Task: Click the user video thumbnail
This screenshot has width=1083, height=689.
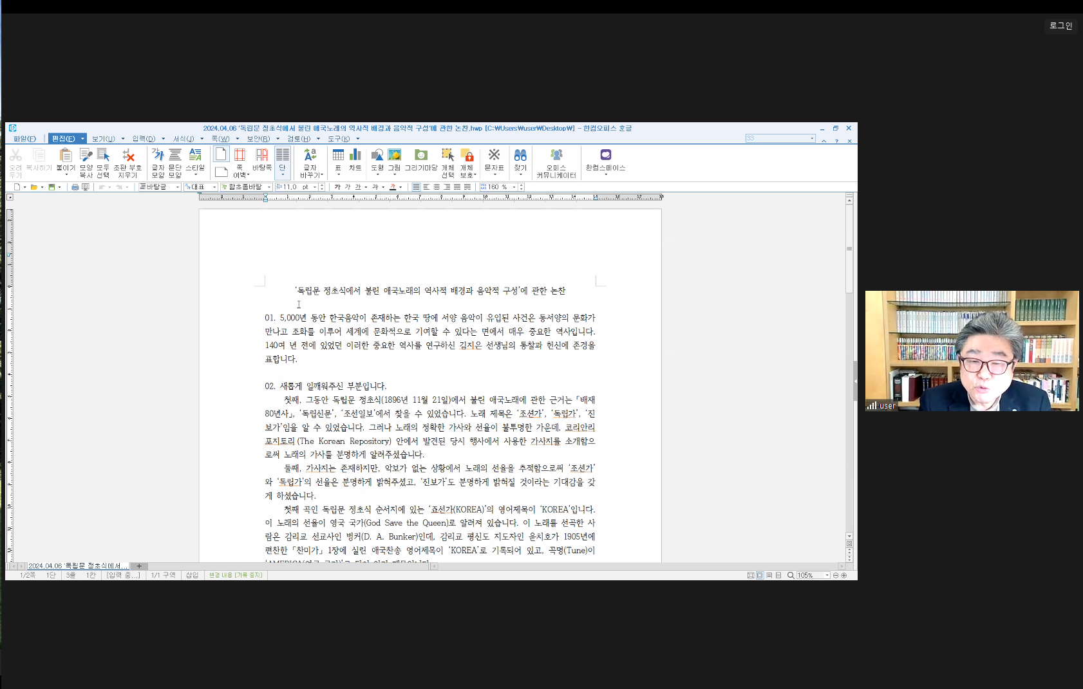Action: tap(972, 351)
